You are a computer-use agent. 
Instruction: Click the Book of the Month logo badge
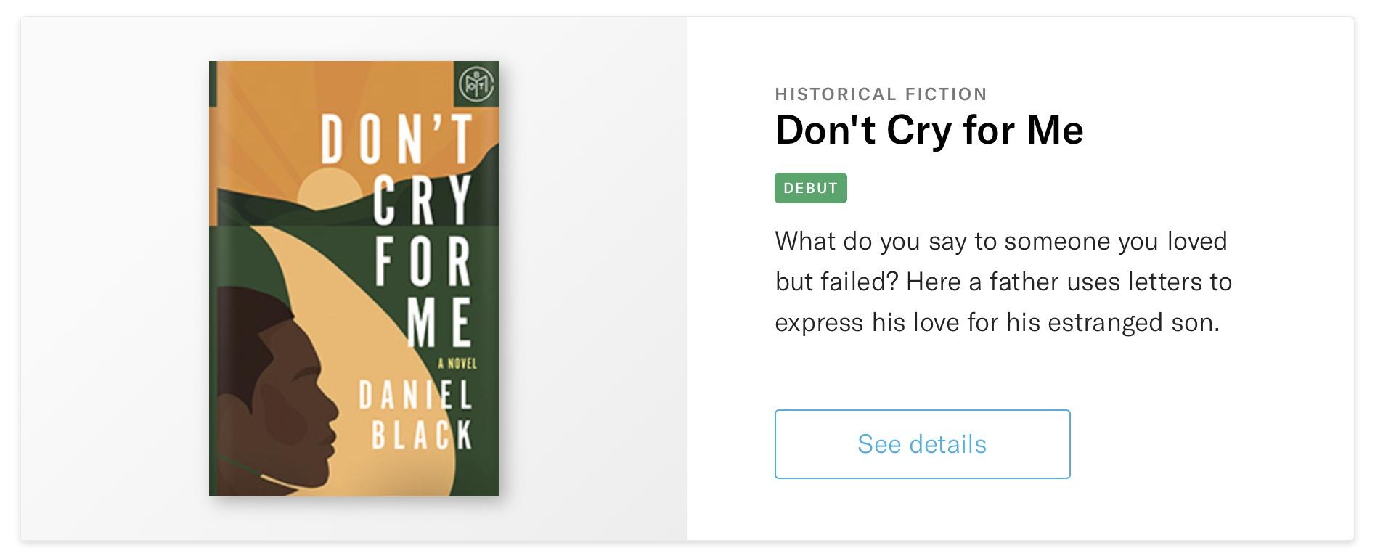point(477,84)
